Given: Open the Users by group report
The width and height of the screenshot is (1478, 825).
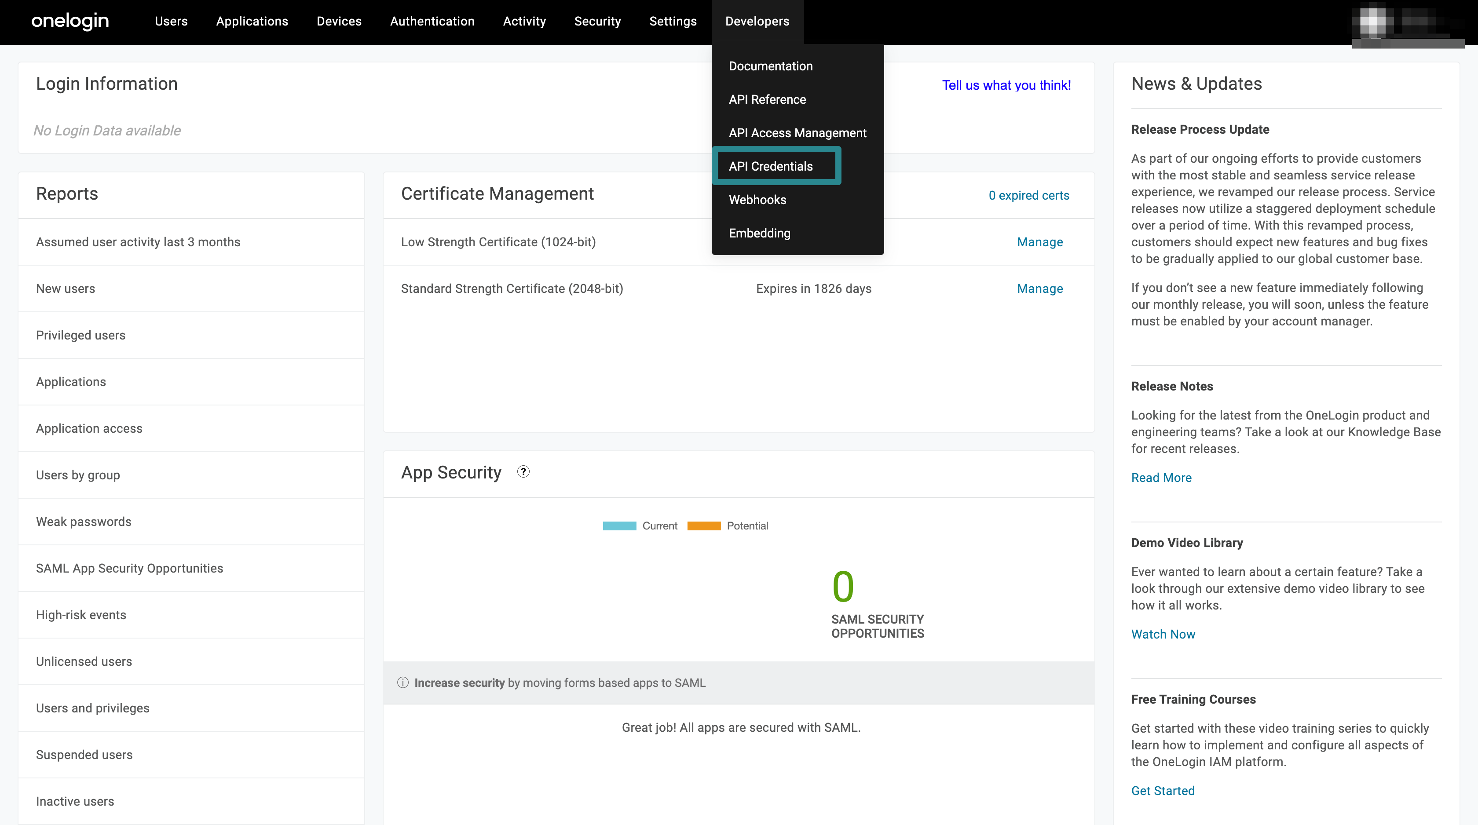Looking at the screenshot, I should point(191,475).
